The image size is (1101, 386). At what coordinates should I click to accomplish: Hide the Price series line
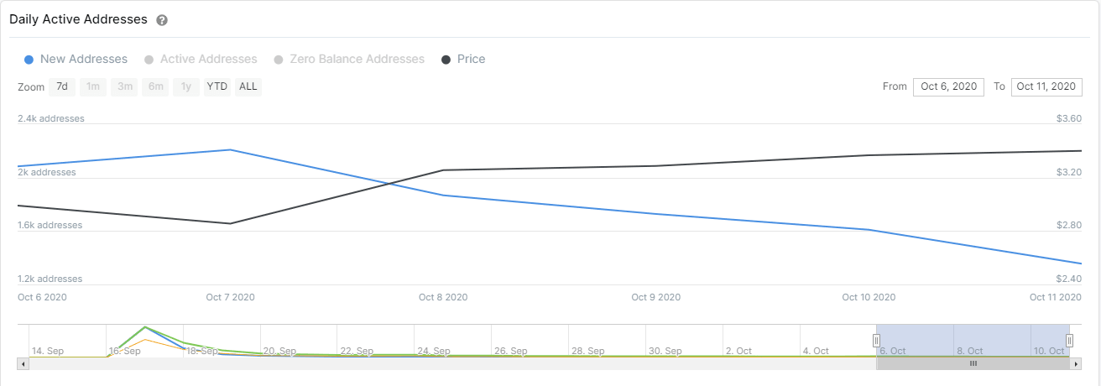point(471,60)
